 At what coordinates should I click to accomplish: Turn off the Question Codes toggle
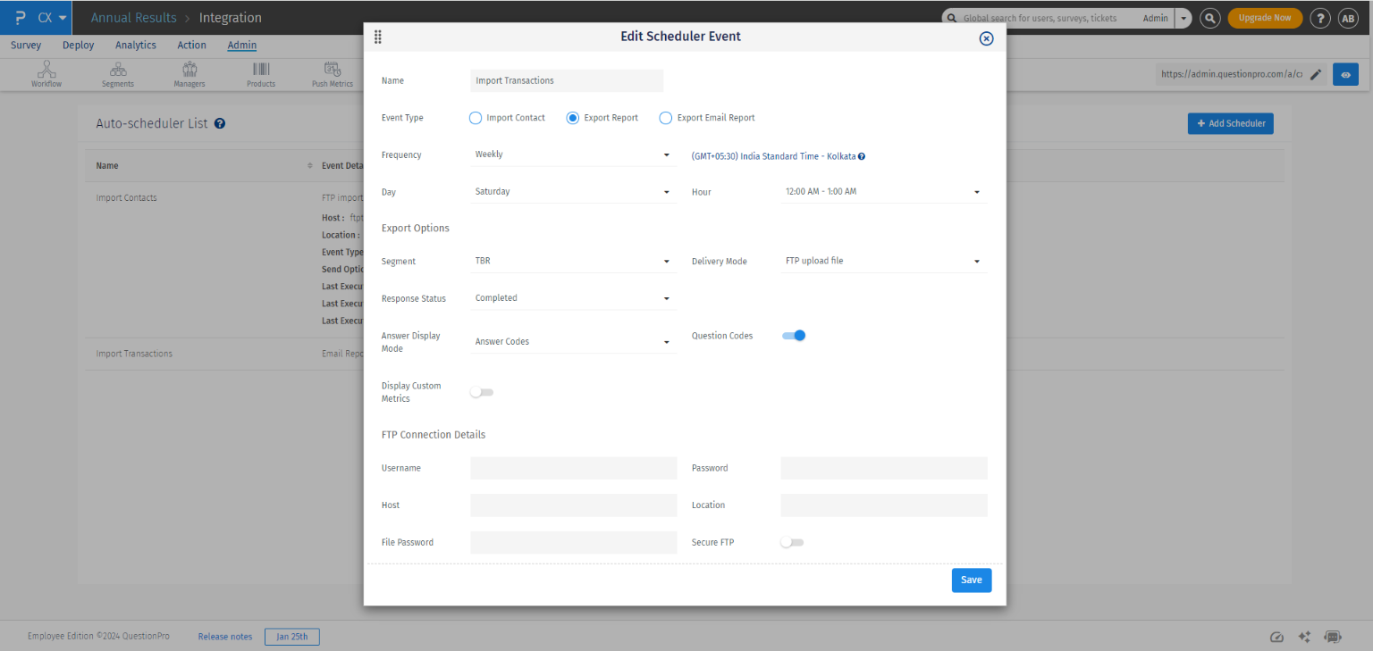(x=793, y=335)
